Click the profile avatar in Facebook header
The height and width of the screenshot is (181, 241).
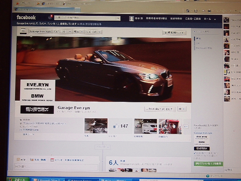(131, 19)
